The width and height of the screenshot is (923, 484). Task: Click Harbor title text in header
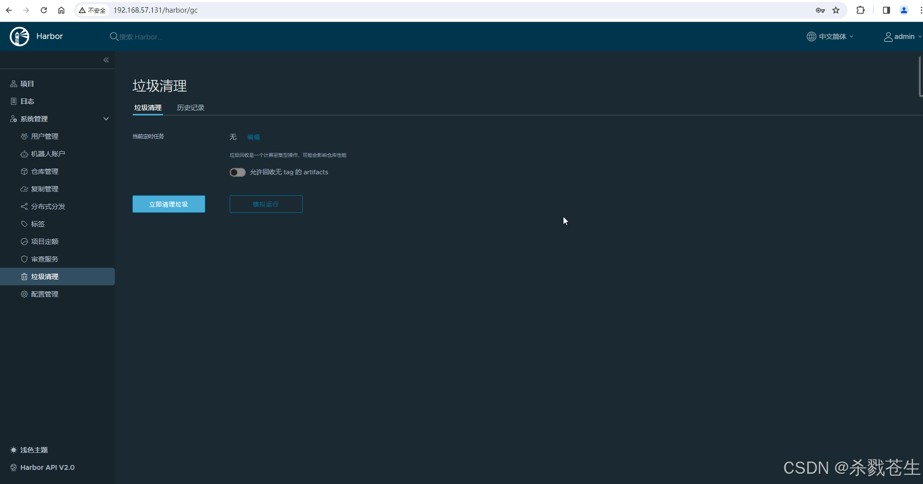[x=50, y=37]
